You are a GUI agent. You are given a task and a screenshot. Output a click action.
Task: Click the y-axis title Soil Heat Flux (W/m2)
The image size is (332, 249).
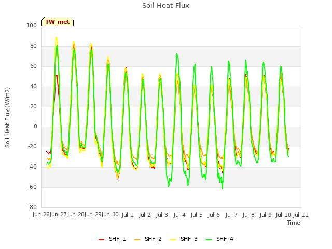pos(7,117)
